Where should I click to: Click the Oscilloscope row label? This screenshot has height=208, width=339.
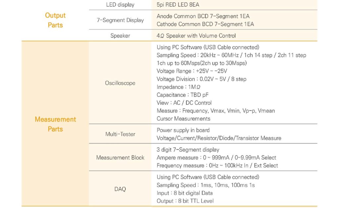(120, 83)
